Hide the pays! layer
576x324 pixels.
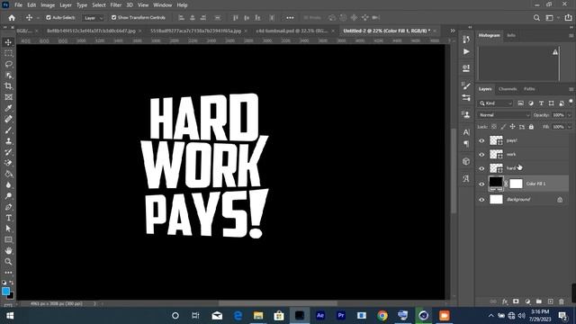pyautogui.click(x=481, y=140)
